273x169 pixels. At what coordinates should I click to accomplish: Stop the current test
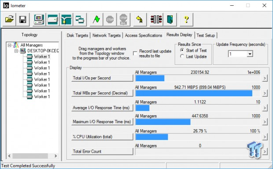110,19
